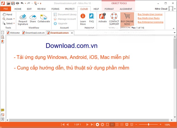Open the FORMAT object tools tab
Image resolution: width=177 pixels, height=128 pixels.
[x=109, y=9]
